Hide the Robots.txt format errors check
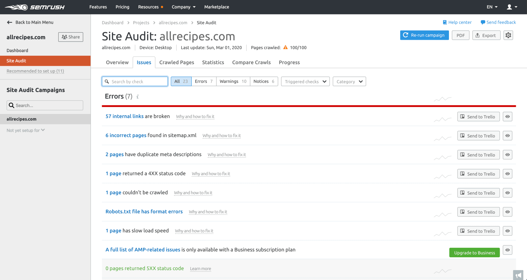Image resolution: width=527 pixels, height=280 pixels. point(508,212)
